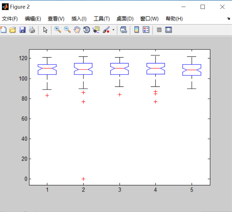232x212 pixels.
Task: Click the Show Plot Tools and Dock Figure icon
Action: [168, 30]
